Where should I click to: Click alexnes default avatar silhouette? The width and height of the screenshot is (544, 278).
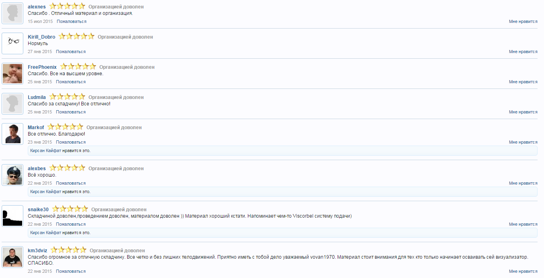click(12, 14)
